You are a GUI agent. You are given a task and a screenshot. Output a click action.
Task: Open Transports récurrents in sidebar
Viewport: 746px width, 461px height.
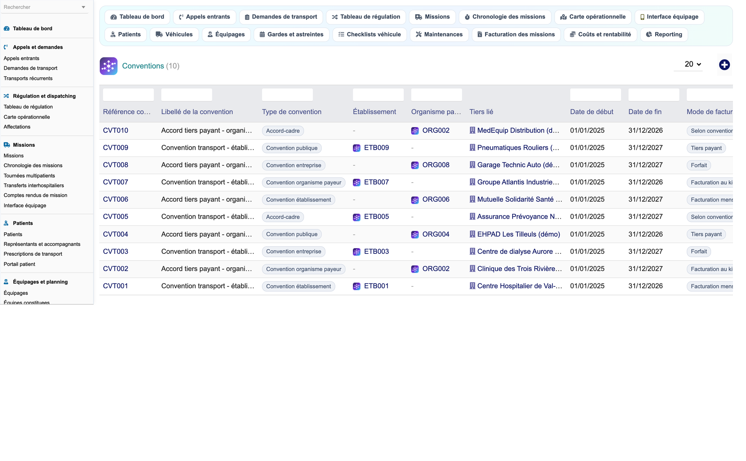(x=28, y=78)
